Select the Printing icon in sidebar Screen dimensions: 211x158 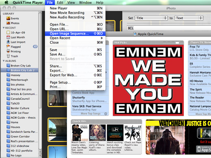pyautogui.click(x=8, y=51)
